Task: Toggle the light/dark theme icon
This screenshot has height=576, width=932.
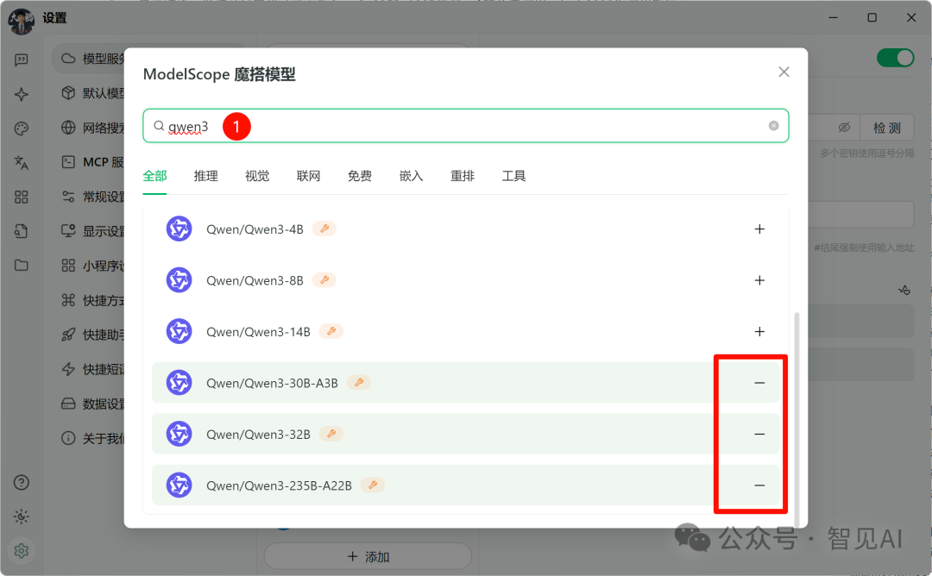Action: [x=22, y=517]
